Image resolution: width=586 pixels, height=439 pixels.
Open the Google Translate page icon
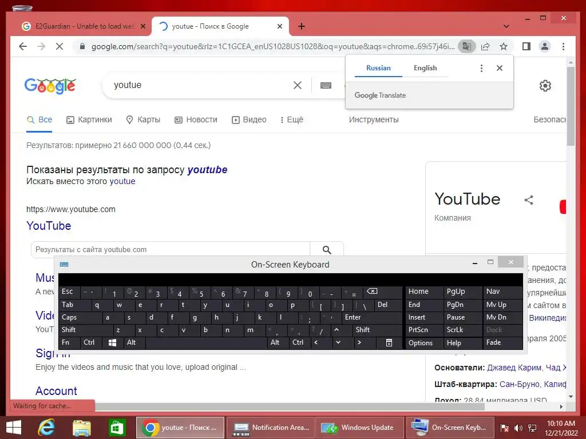pos(467,46)
